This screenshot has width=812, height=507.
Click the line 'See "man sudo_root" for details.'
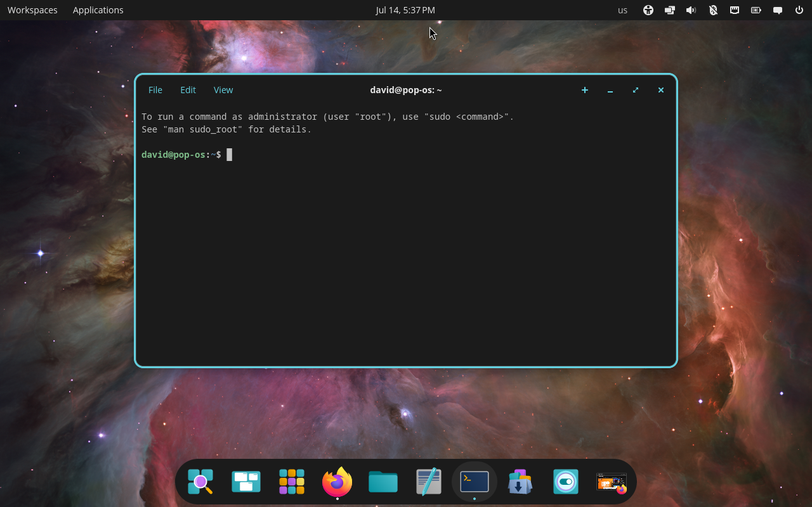(x=226, y=129)
